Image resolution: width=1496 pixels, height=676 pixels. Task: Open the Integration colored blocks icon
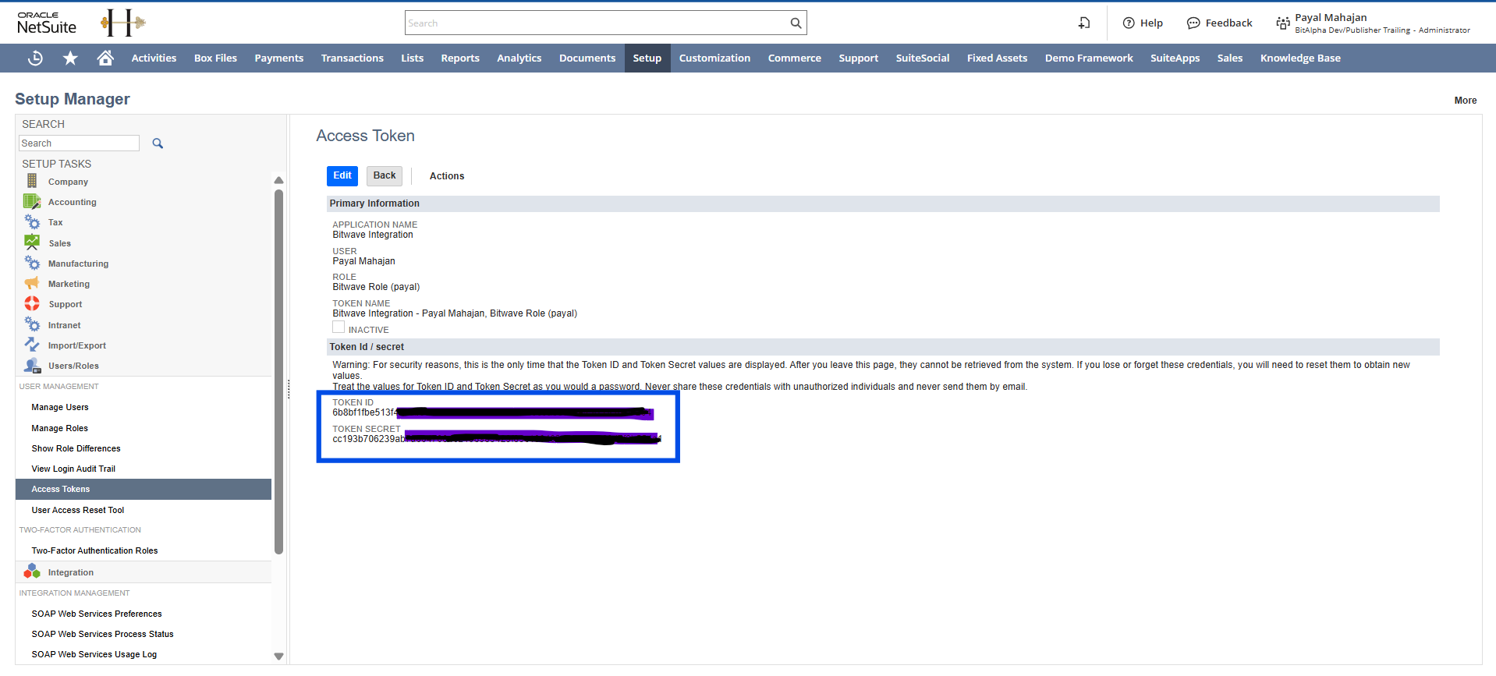coord(32,572)
